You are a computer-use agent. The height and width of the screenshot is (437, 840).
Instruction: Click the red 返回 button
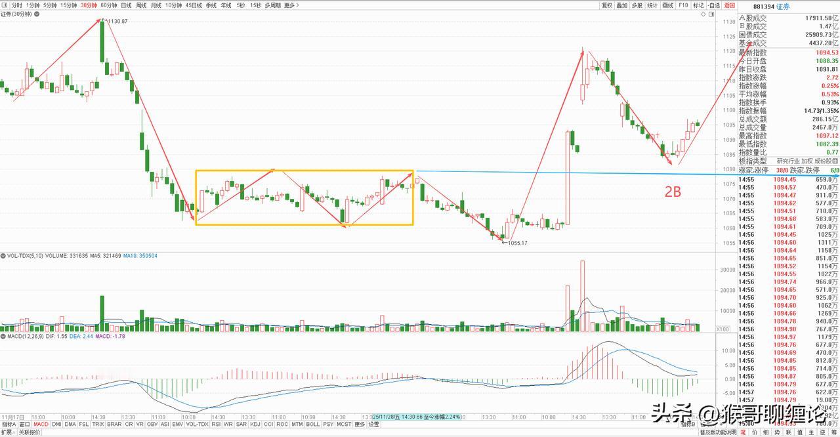(x=730, y=5)
